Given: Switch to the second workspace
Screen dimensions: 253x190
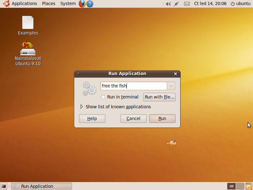Looking at the screenshot, I should click(240, 186).
